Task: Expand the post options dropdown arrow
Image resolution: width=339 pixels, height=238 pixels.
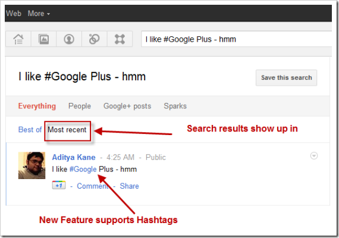Action: coord(314,155)
